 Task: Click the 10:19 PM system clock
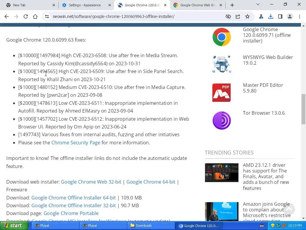[295, 226]
